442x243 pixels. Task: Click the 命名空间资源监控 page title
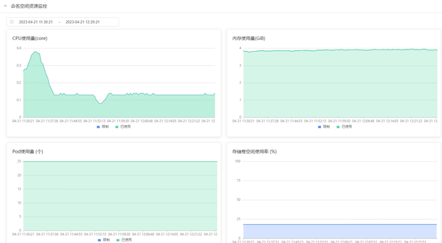tap(29, 6)
